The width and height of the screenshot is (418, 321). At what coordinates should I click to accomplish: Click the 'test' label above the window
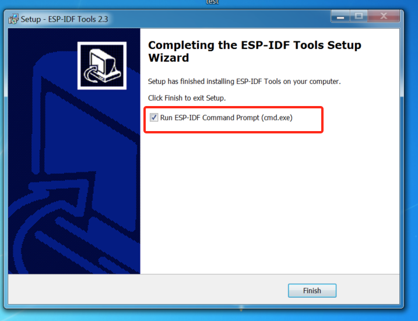click(212, 2)
